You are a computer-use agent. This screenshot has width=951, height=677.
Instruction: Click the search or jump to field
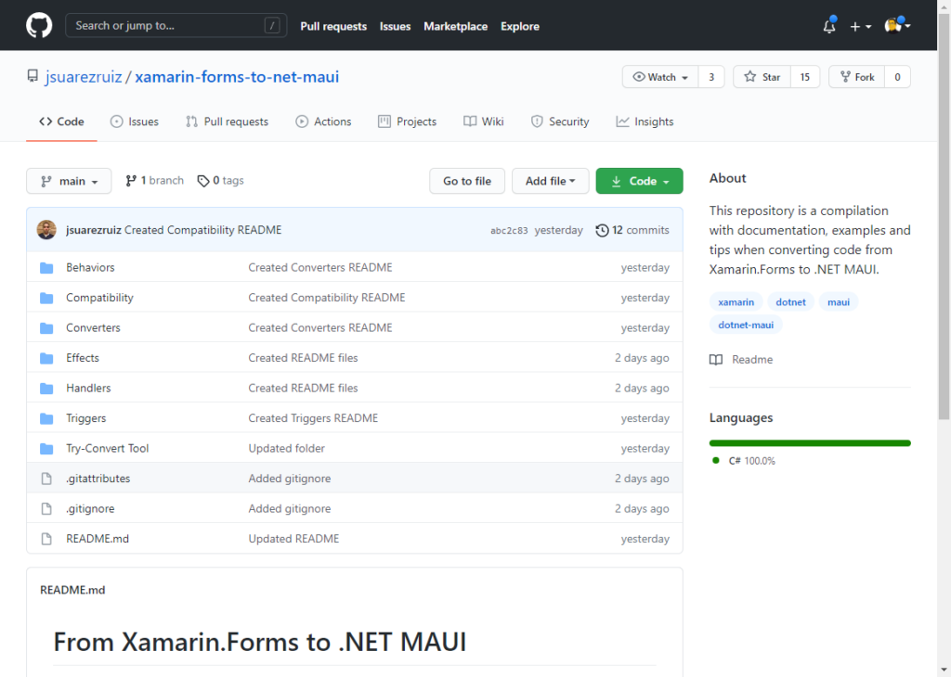tap(176, 25)
